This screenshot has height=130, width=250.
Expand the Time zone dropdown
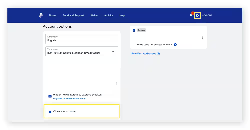[82, 51]
